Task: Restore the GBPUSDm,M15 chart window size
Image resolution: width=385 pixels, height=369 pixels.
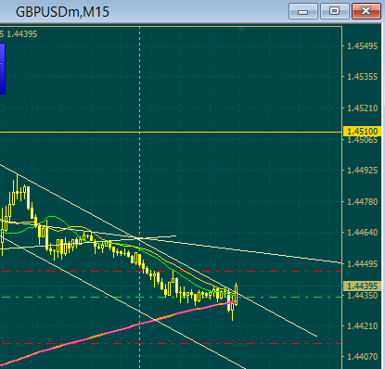Action: pyautogui.click(x=335, y=12)
